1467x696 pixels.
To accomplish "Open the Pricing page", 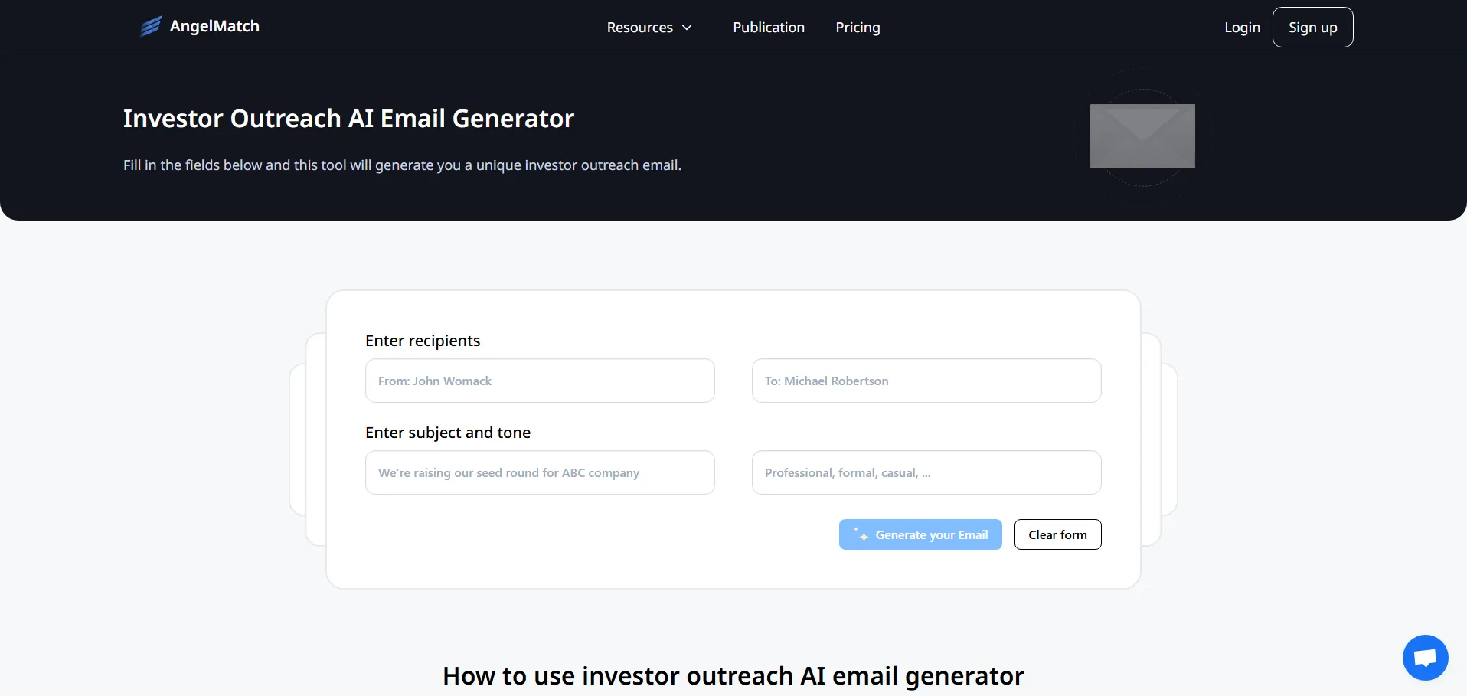I will point(858,28).
